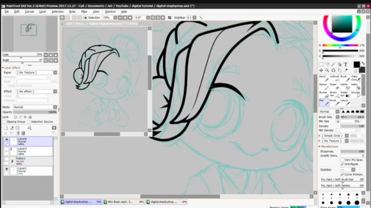The image size is (371, 208).
Task: Hide Layer1 using its eye icon
Action: pos(6,169)
